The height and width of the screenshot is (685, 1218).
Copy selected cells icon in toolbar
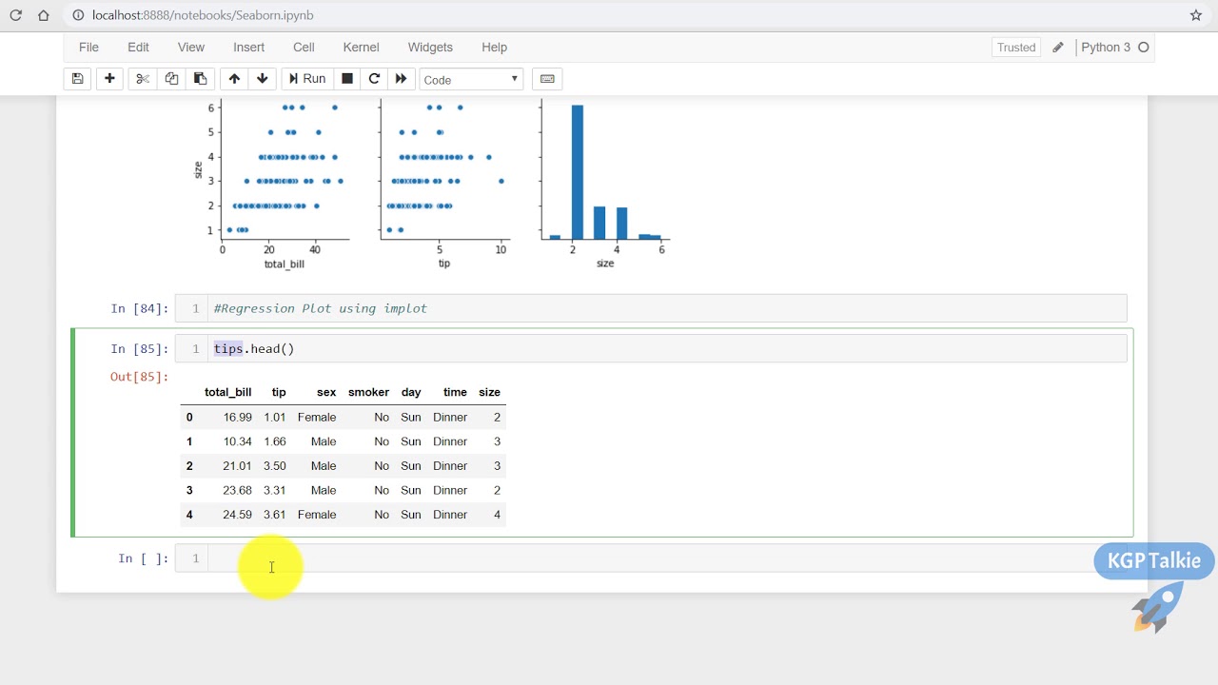(x=171, y=79)
